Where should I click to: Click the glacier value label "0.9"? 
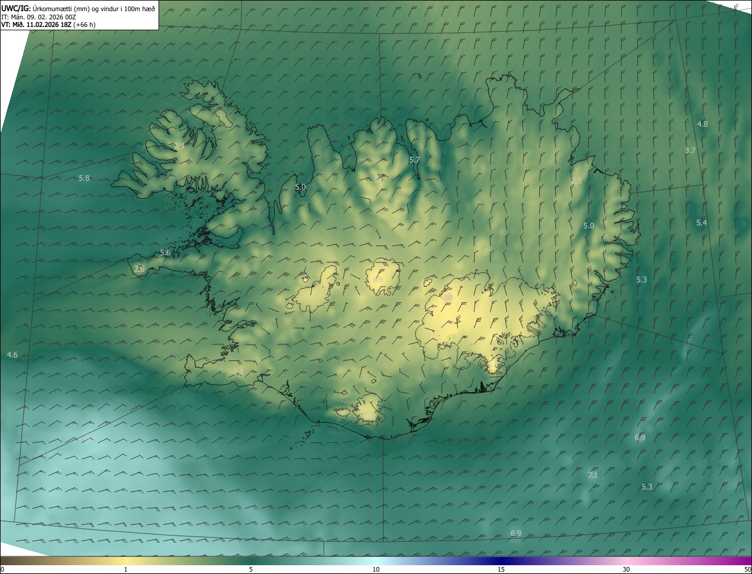click(378, 279)
